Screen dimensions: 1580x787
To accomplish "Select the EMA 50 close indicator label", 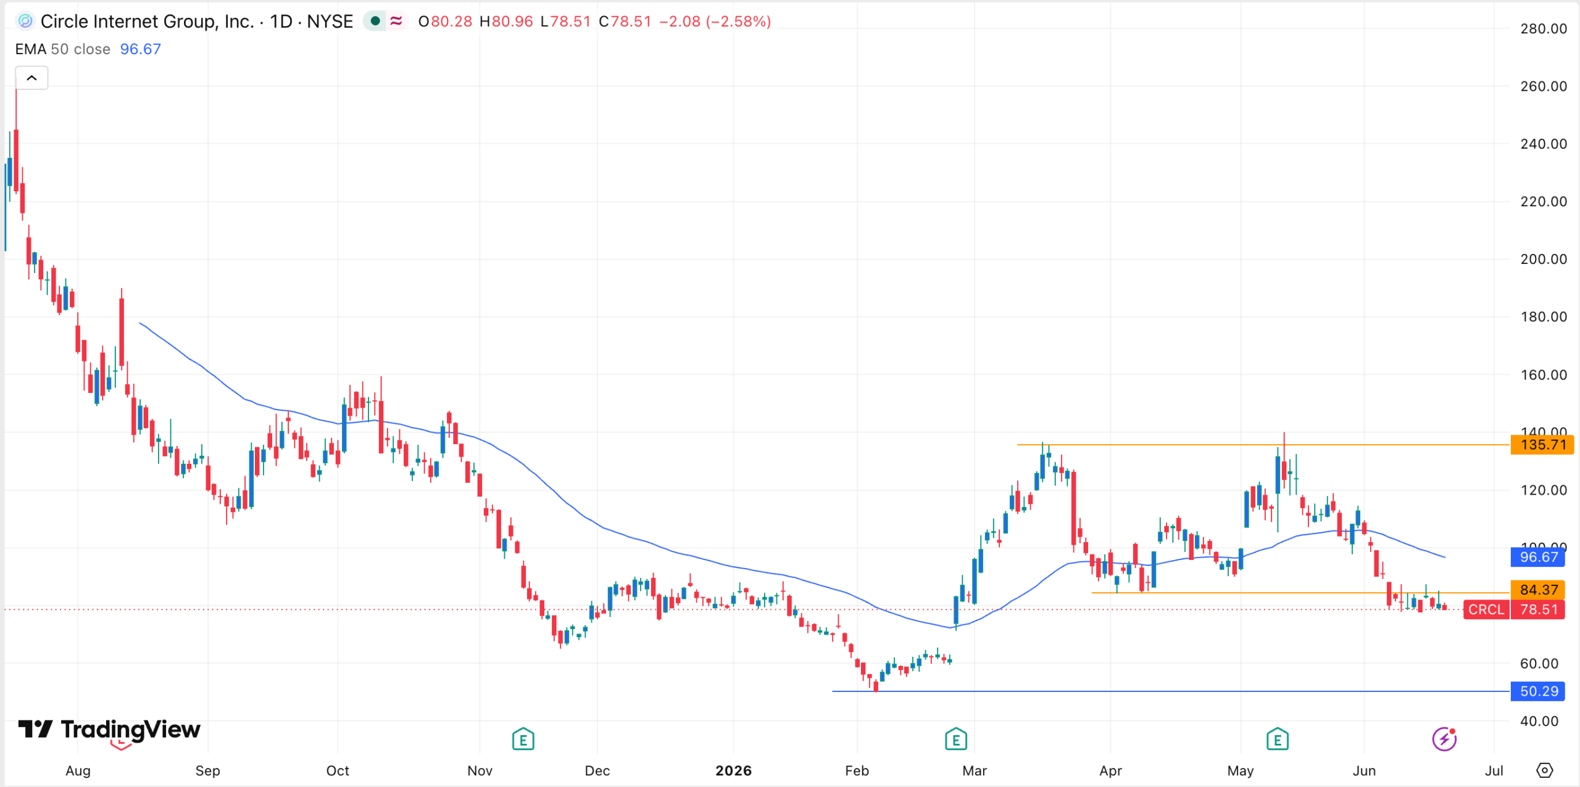I will pyautogui.click(x=63, y=49).
